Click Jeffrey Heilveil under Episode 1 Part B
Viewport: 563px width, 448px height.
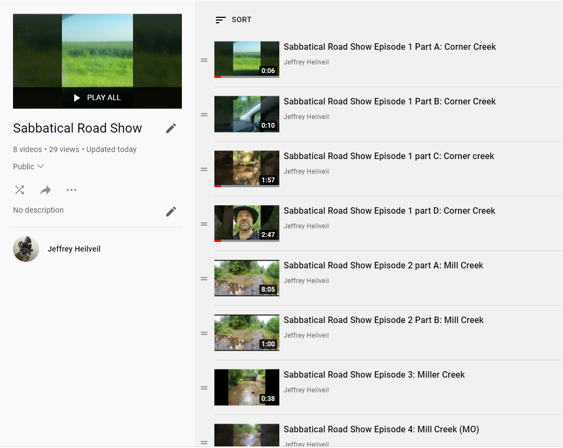click(306, 117)
